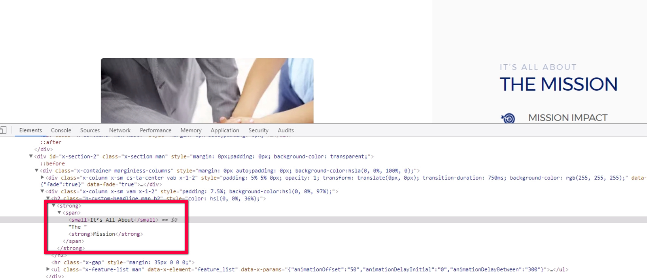Collapse the x-section-2 div node
Screen dimensions: 647x278
click(31, 156)
